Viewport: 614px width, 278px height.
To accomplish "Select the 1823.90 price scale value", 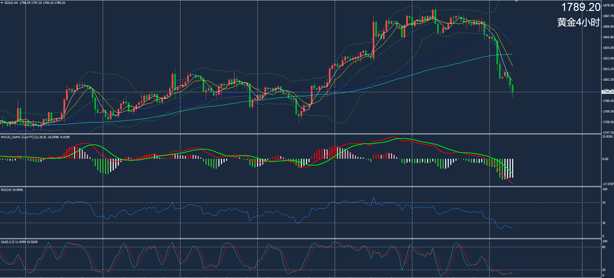I will tap(608, 58).
